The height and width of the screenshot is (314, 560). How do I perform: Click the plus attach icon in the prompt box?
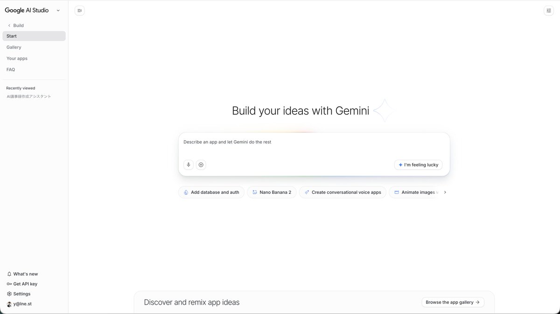coord(201,164)
